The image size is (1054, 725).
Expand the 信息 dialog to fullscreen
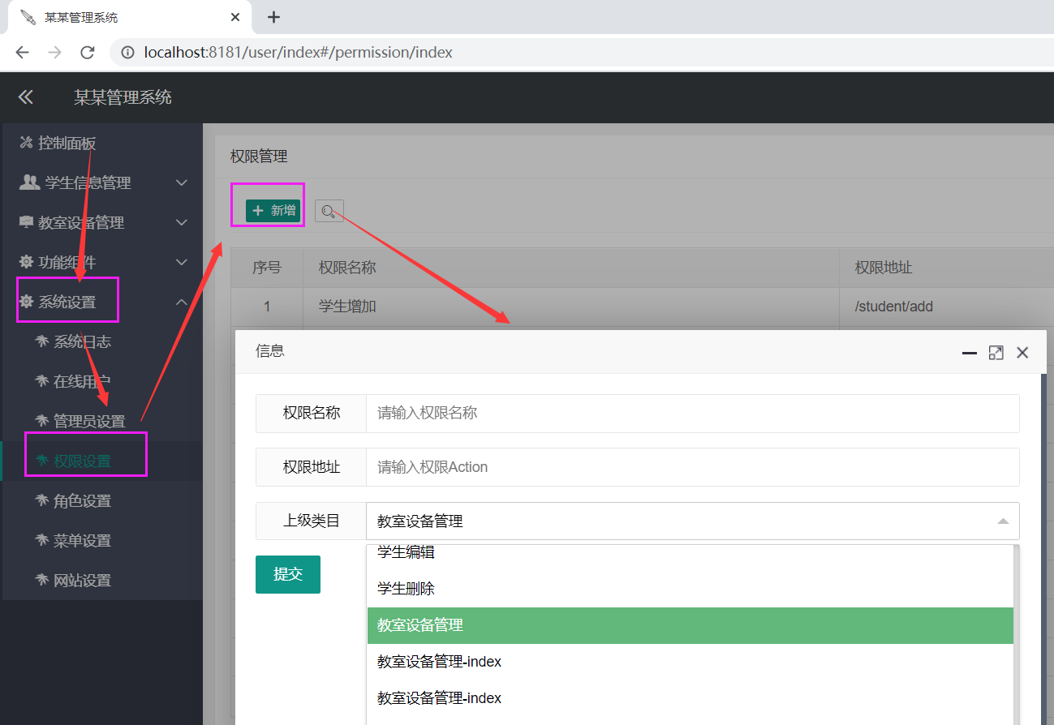tap(996, 352)
